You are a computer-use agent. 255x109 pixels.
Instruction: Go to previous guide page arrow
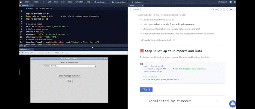click(x=222, y=10)
